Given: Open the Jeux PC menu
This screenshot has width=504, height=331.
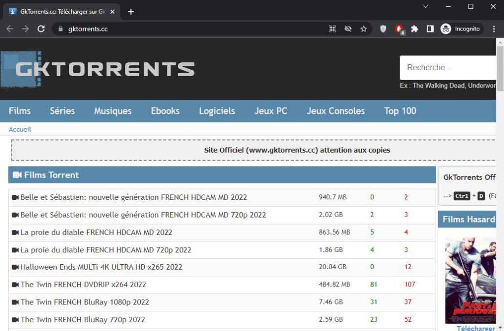Looking at the screenshot, I should pos(271,111).
